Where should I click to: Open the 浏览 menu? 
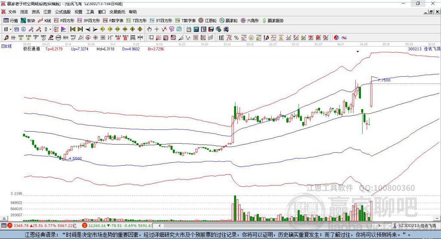click(x=24, y=12)
